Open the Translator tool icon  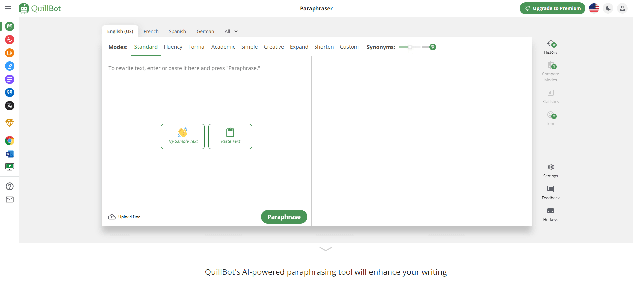click(10, 106)
